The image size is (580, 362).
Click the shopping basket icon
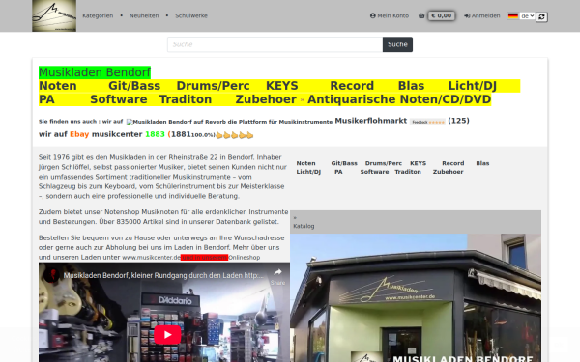(x=421, y=15)
